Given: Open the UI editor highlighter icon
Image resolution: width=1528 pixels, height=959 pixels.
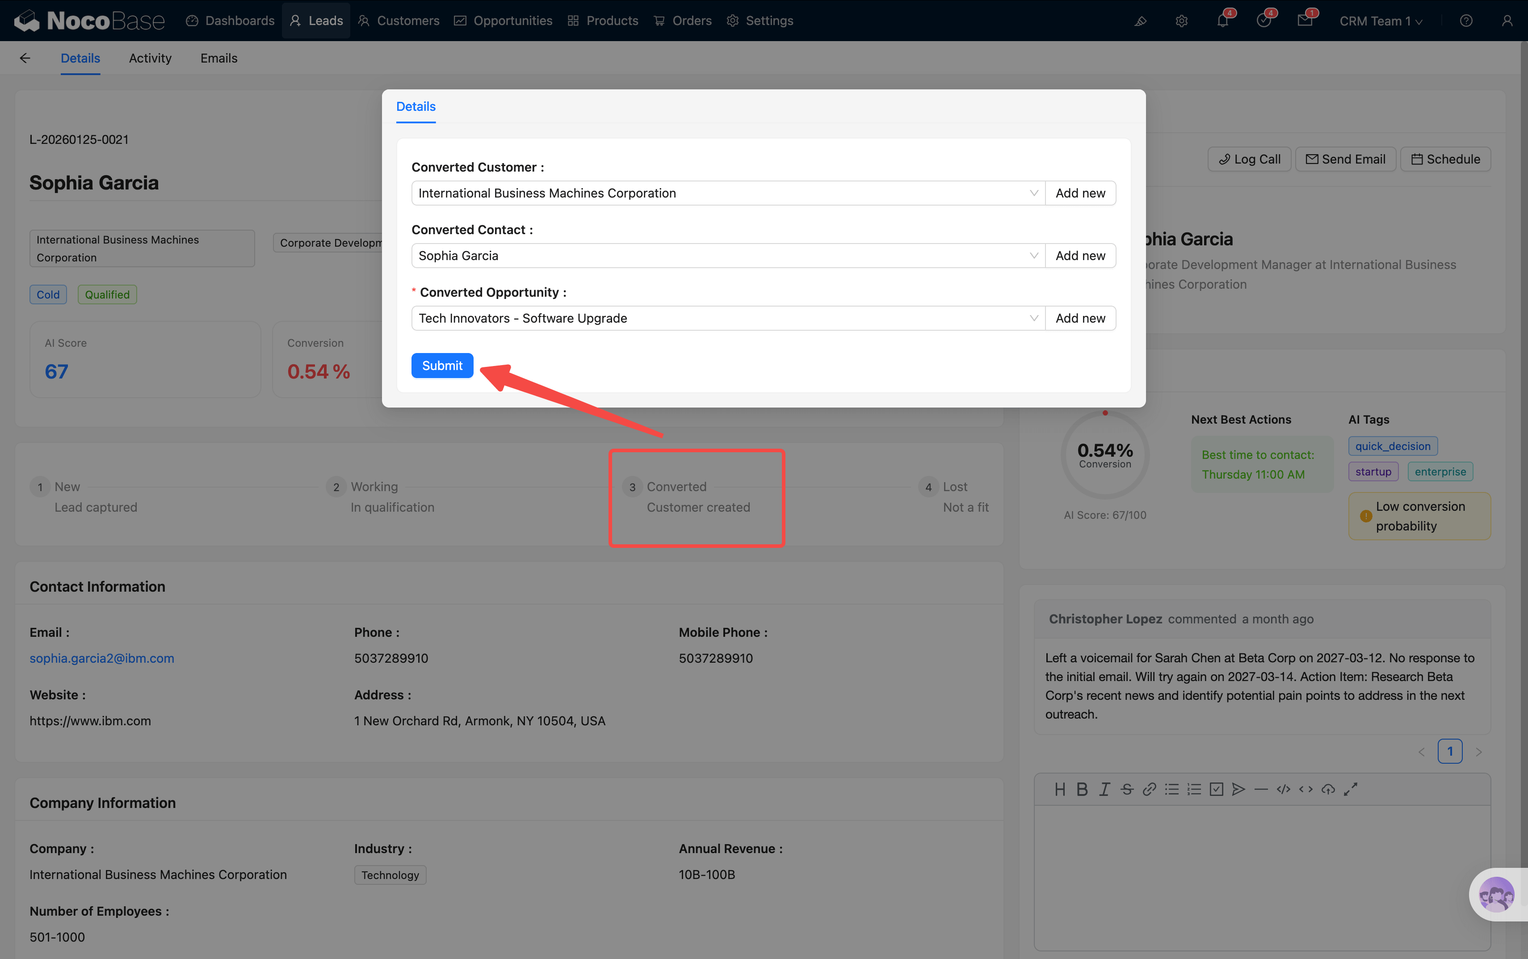Looking at the screenshot, I should point(1140,21).
